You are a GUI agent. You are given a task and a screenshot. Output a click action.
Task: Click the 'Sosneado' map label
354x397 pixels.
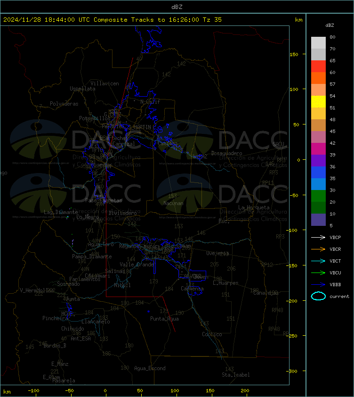[x=68, y=284]
